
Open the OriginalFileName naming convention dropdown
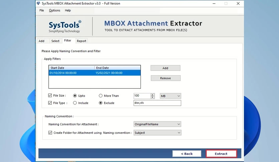157,124
